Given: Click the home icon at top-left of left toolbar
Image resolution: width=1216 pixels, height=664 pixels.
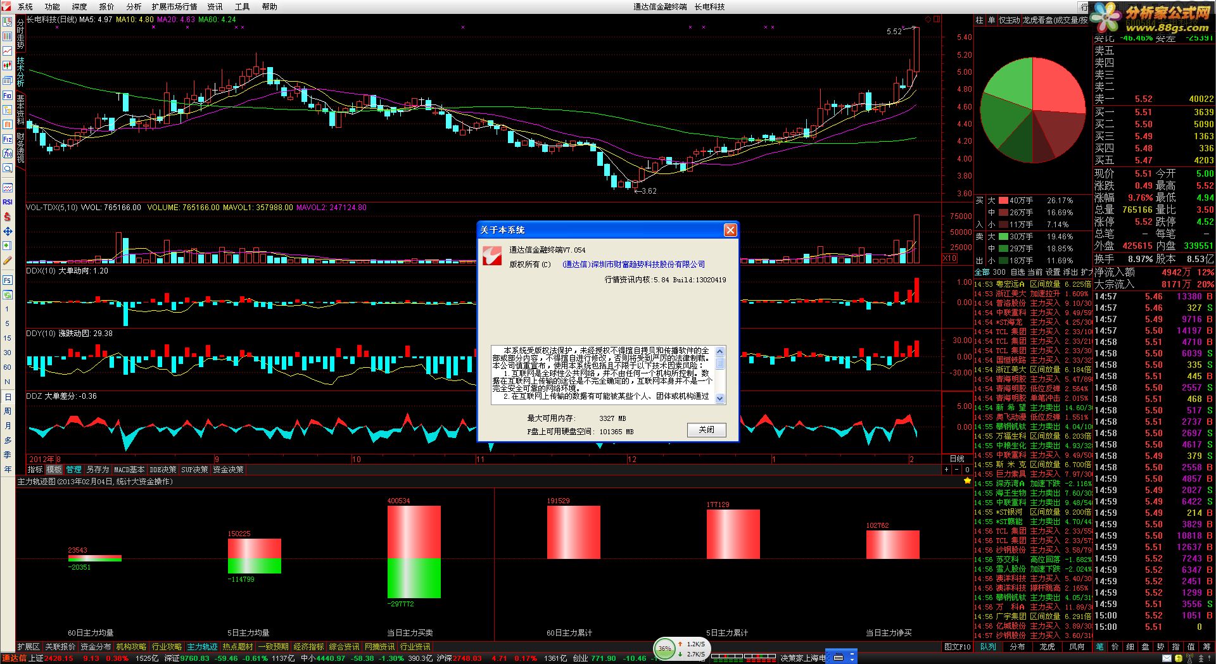Looking at the screenshot, I should pyautogui.click(x=8, y=22).
